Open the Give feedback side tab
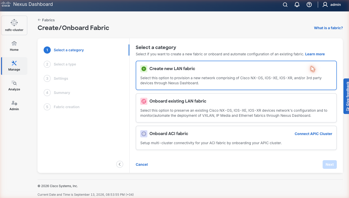 pos(346,96)
